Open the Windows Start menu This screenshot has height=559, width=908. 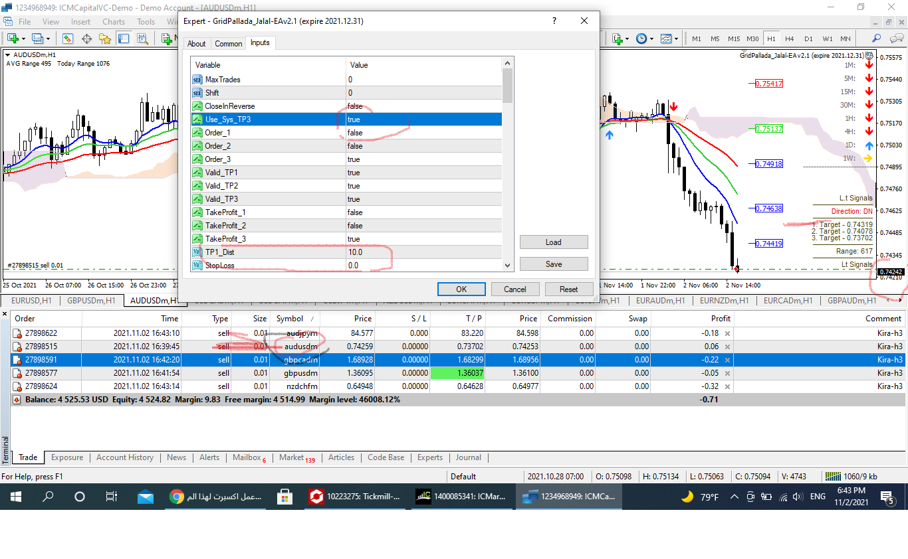coord(15,497)
